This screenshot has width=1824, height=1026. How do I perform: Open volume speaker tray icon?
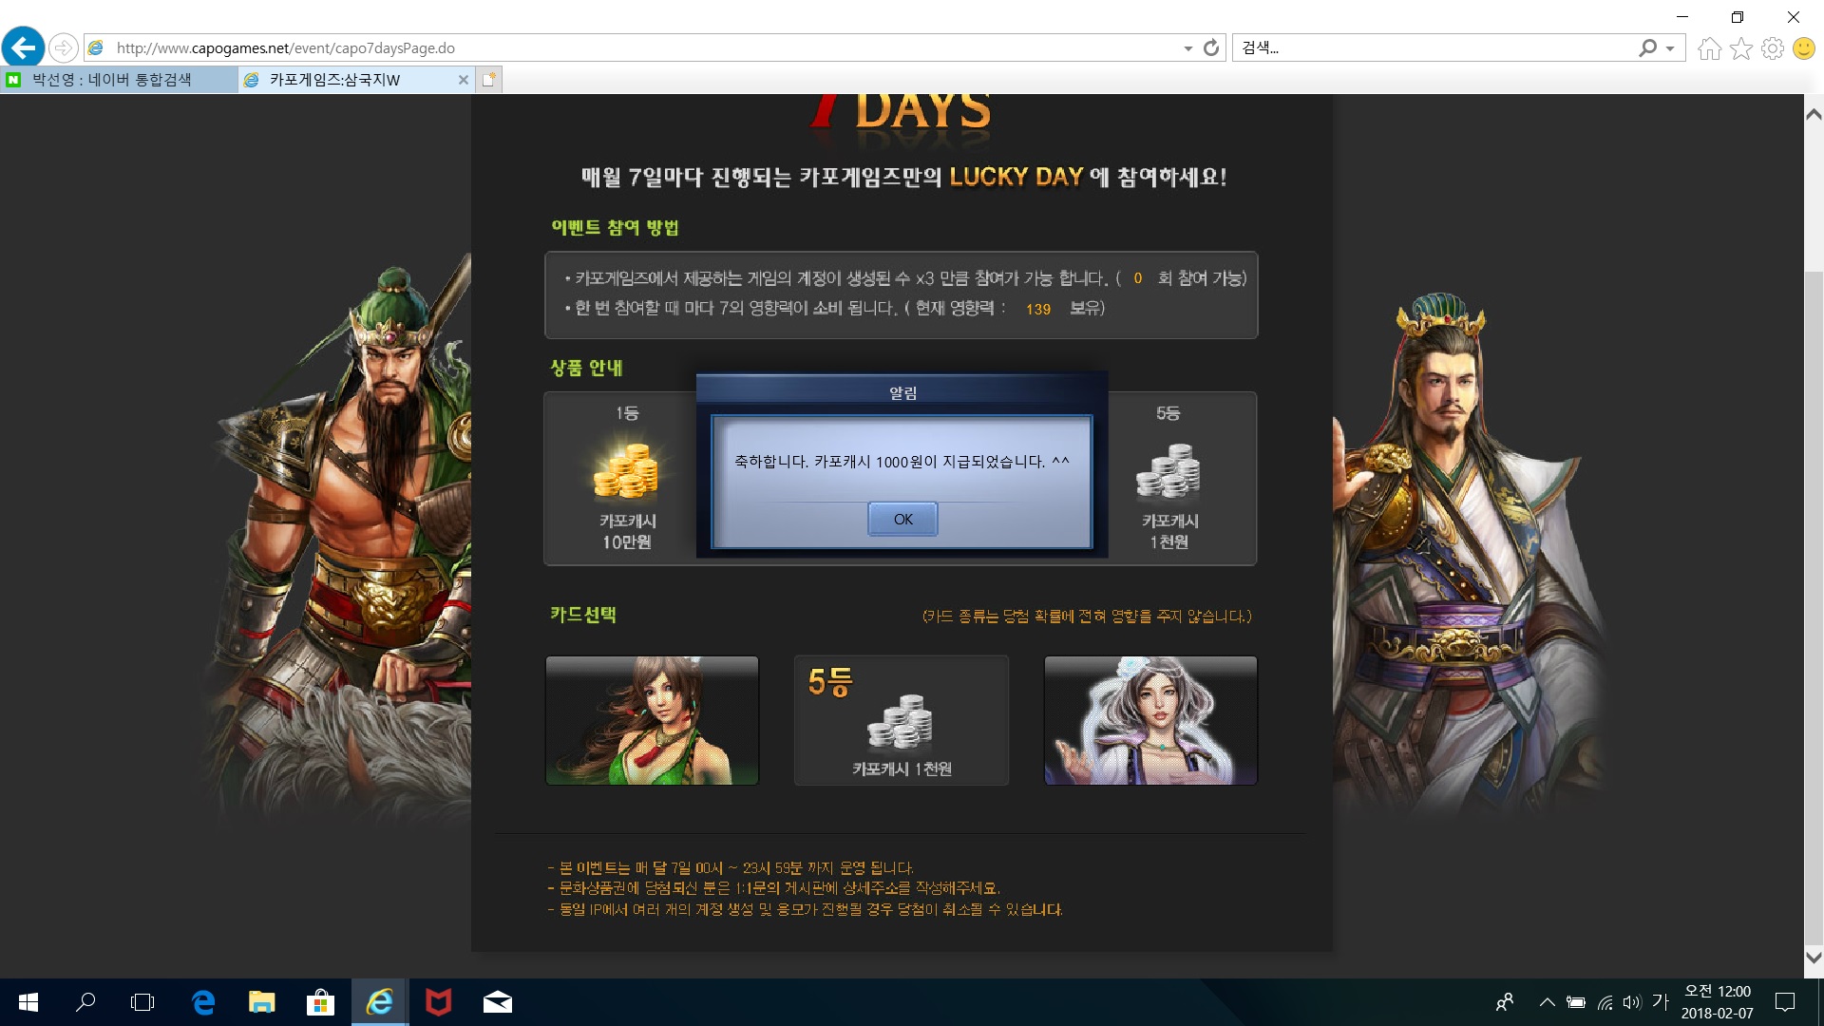coord(1631,1002)
